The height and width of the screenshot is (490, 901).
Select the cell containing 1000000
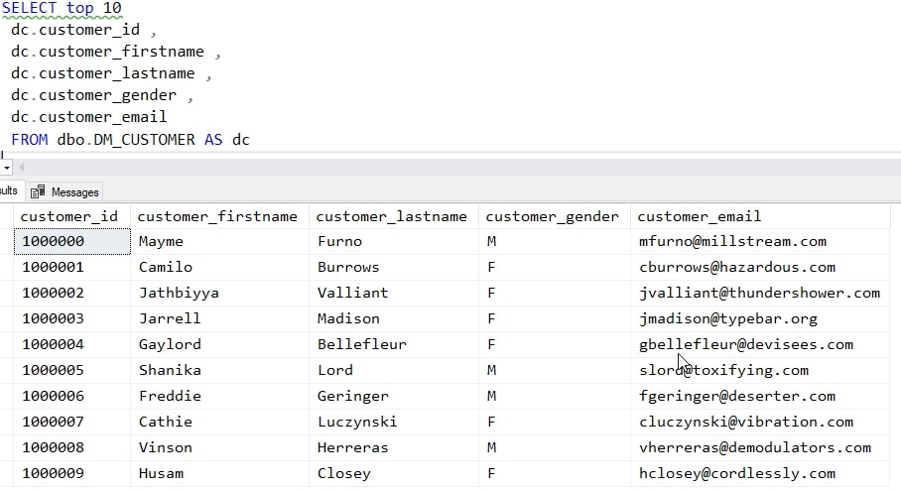54,241
